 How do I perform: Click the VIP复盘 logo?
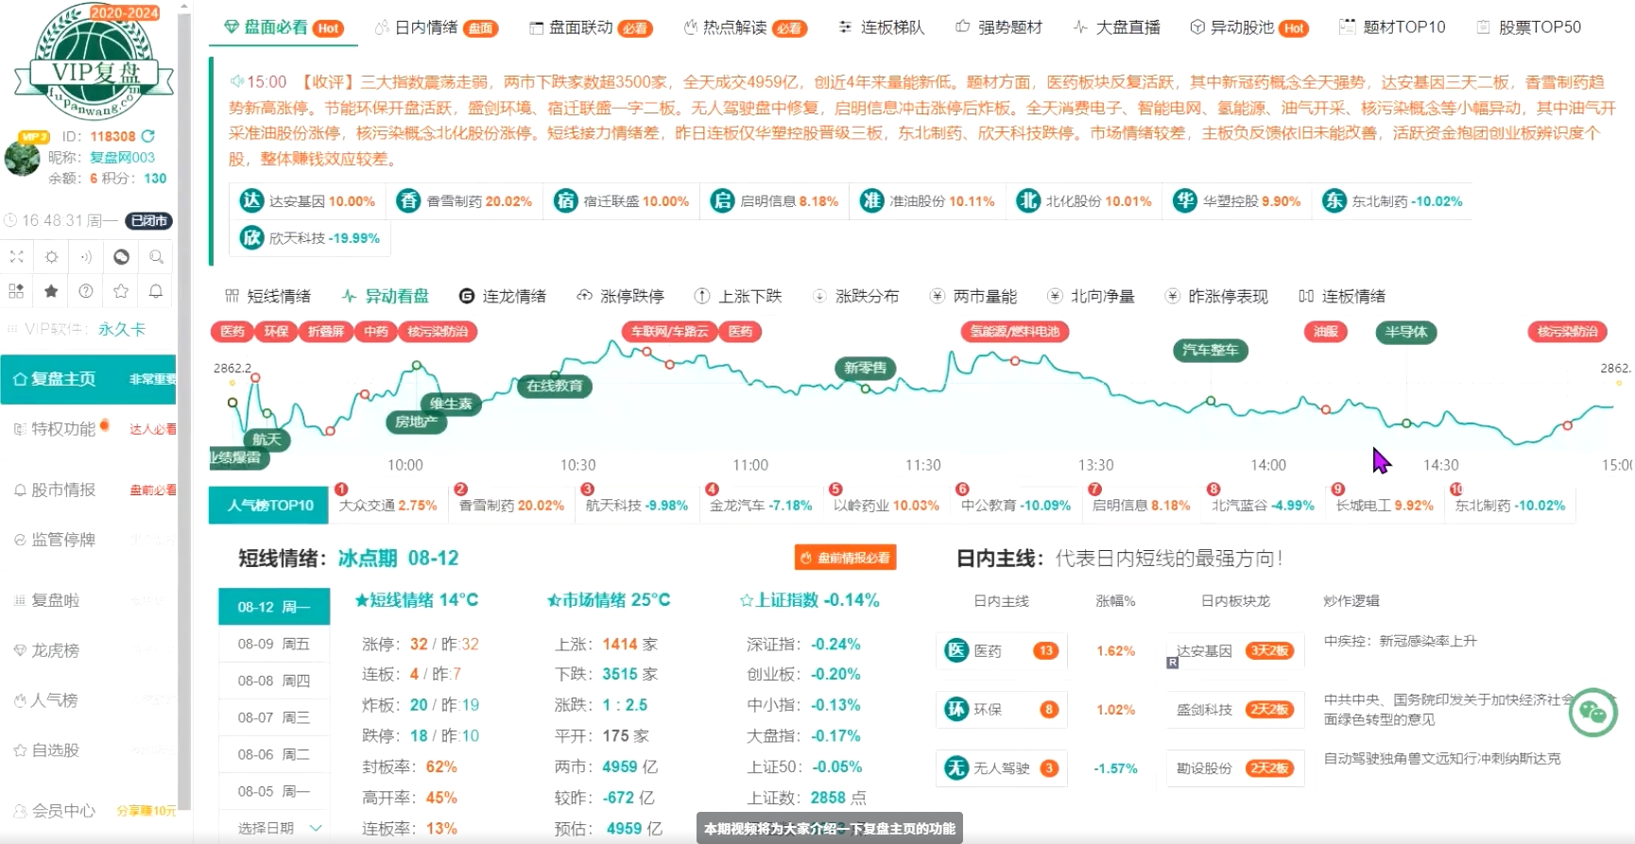(x=94, y=61)
